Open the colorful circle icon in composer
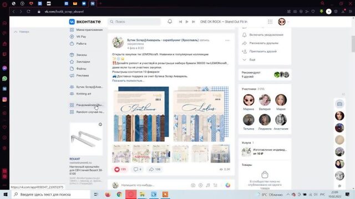This screenshot has height=199, width=355. click(228, 185)
